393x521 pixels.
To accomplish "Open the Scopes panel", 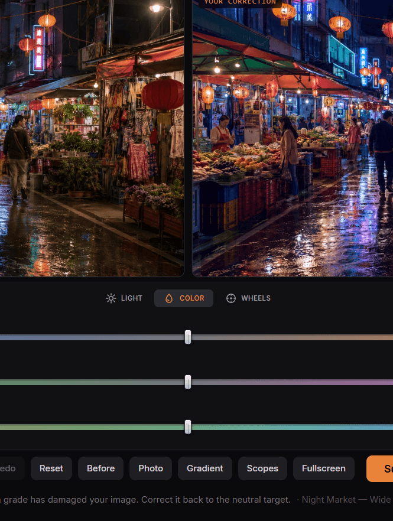I will tap(262, 468).
